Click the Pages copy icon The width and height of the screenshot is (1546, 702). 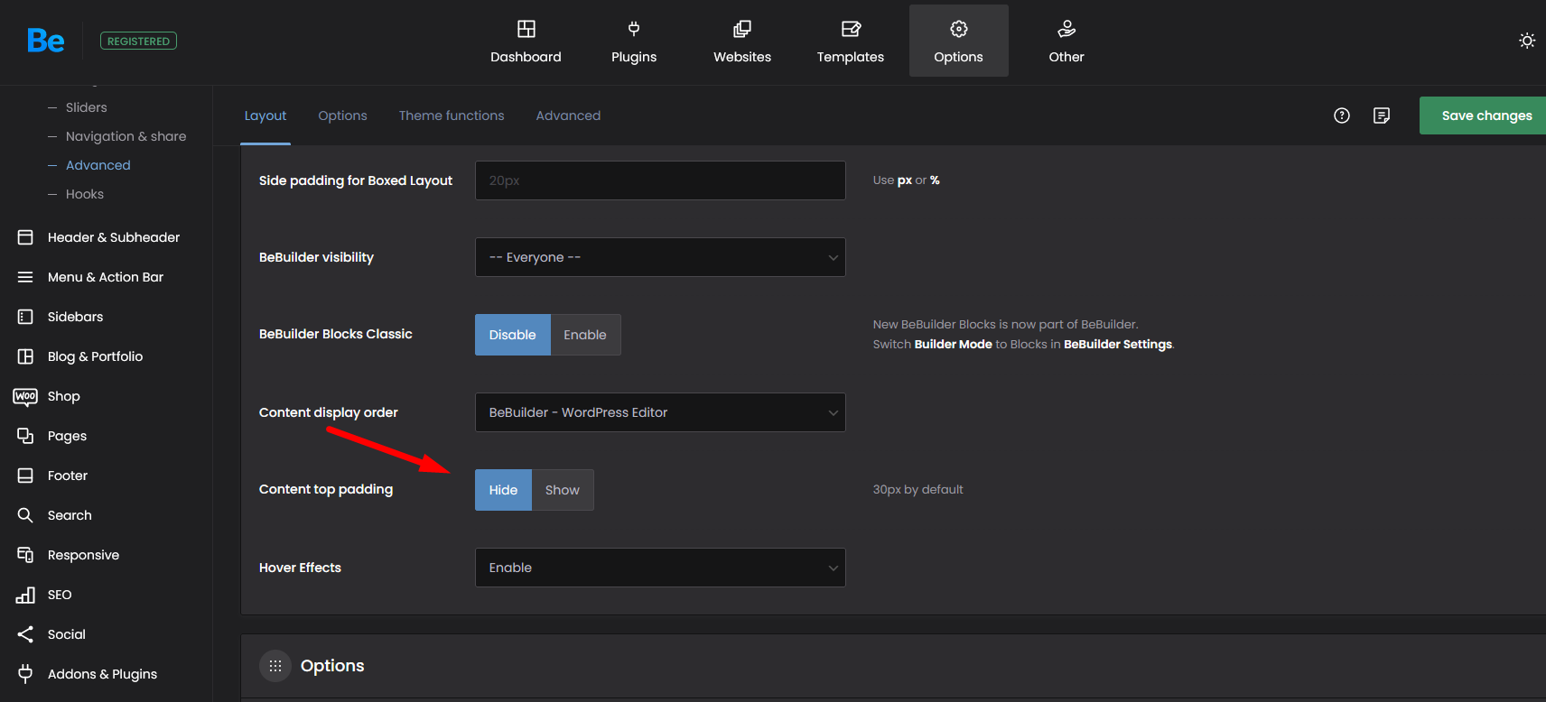[x=25, y=436]
